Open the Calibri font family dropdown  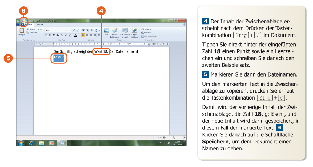coord(53,30)
